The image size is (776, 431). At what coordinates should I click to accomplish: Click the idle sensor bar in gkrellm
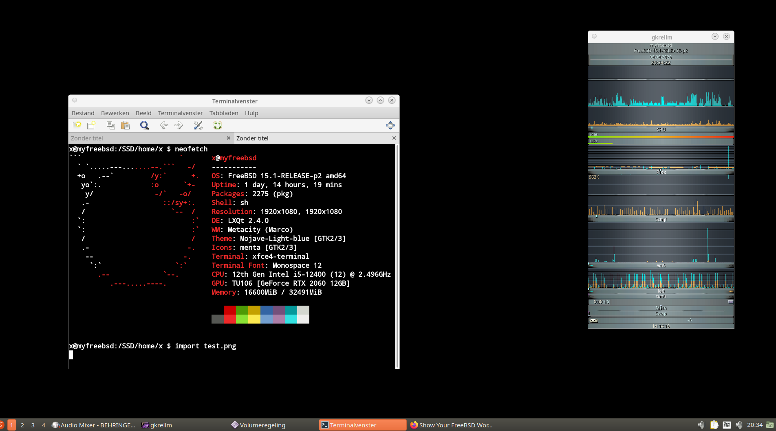[x=661, y=135]
